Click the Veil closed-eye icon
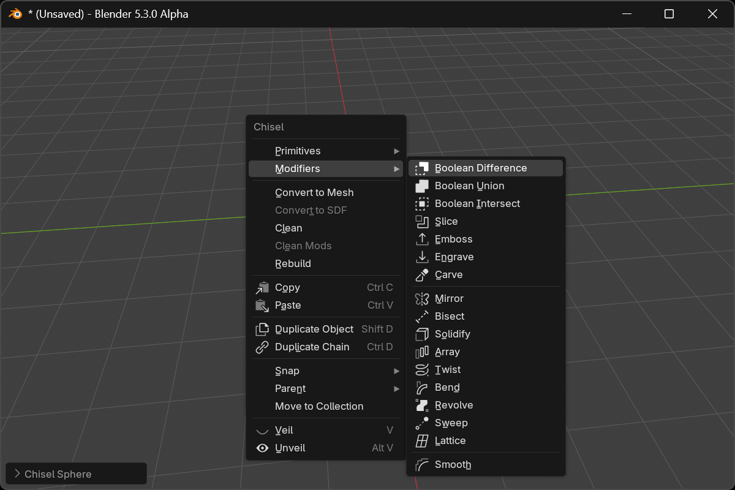 pyautogui.click(x=262, y=431)
